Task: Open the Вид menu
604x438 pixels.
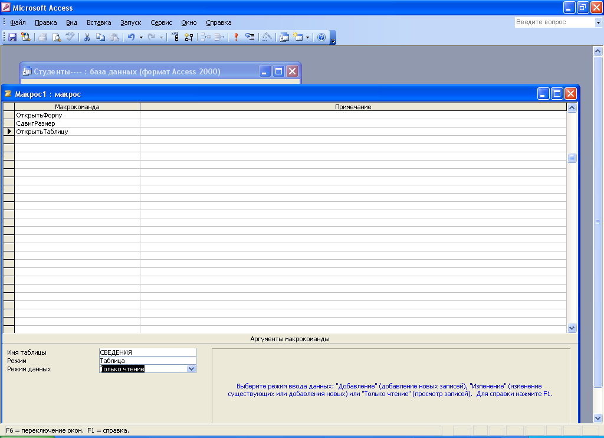Action: (71, 22)
